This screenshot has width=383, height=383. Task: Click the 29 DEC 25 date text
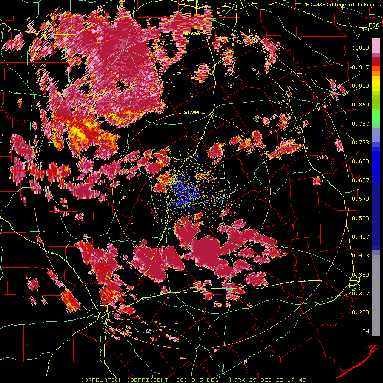click(266, 380)
